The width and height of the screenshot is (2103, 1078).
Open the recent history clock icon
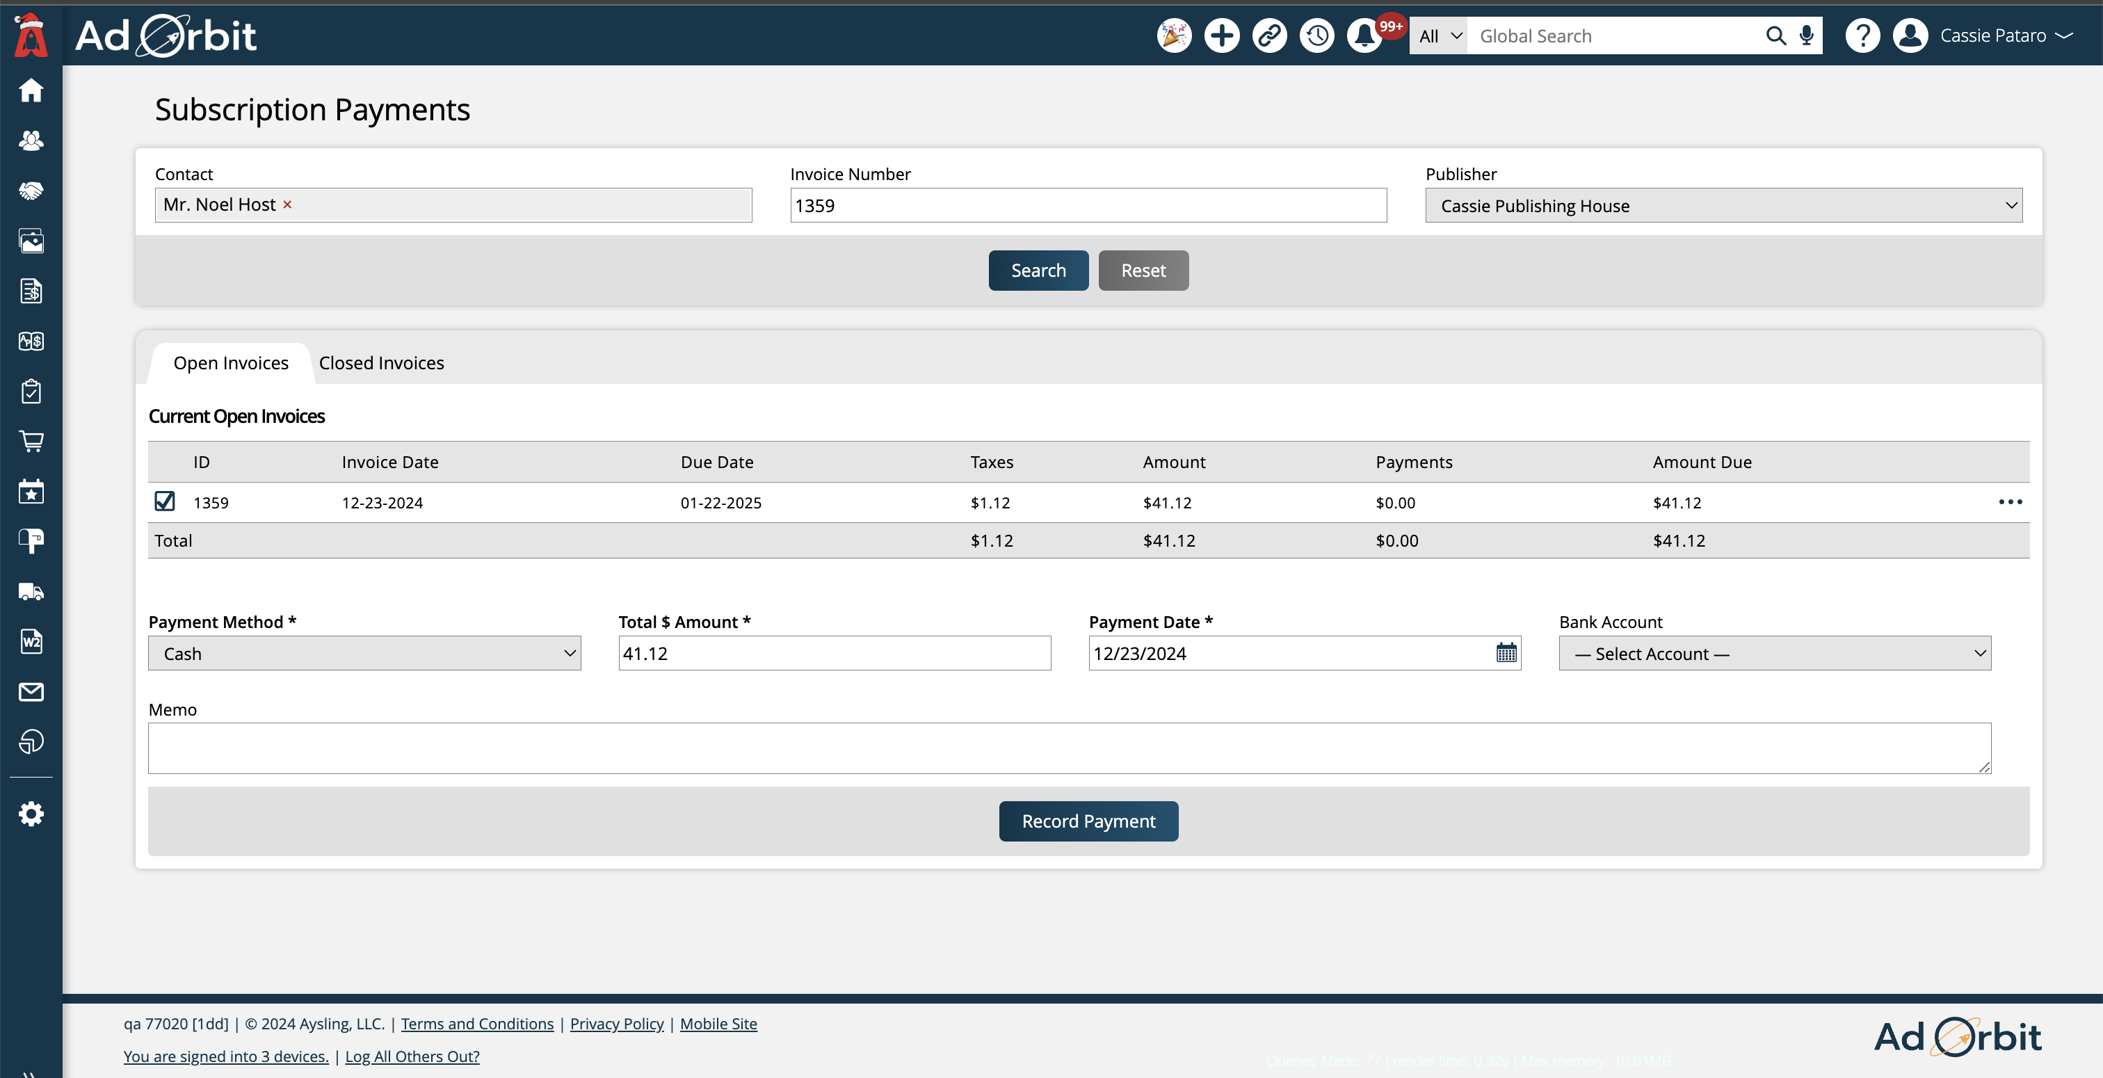coord(1317,36)
